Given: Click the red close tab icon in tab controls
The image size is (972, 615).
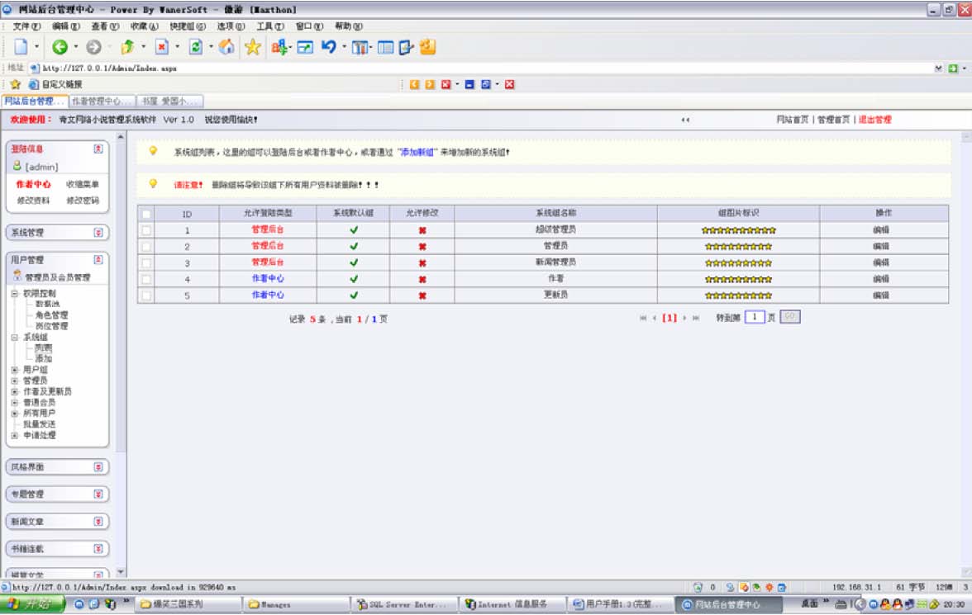Looking at the screenshot, I should [445, 84].
